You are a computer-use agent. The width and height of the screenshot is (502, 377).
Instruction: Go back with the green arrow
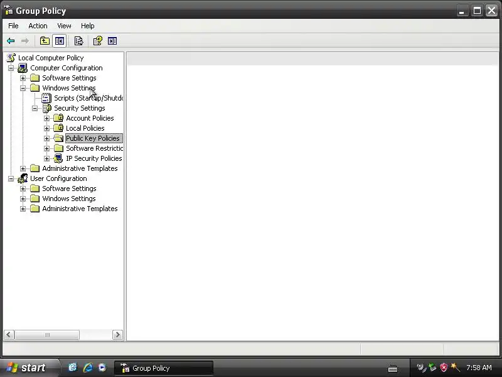(11, 41)
